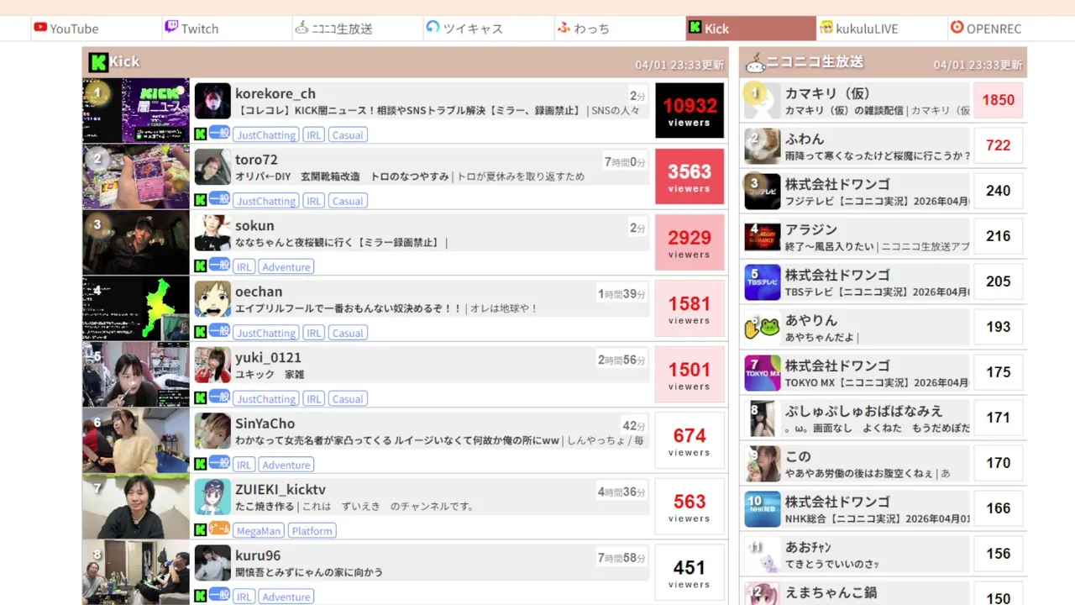The image size is (1075, 605).
Task: Click the TOKYO MX ドワンゴ channel icon
Action: tap(763, 372)
